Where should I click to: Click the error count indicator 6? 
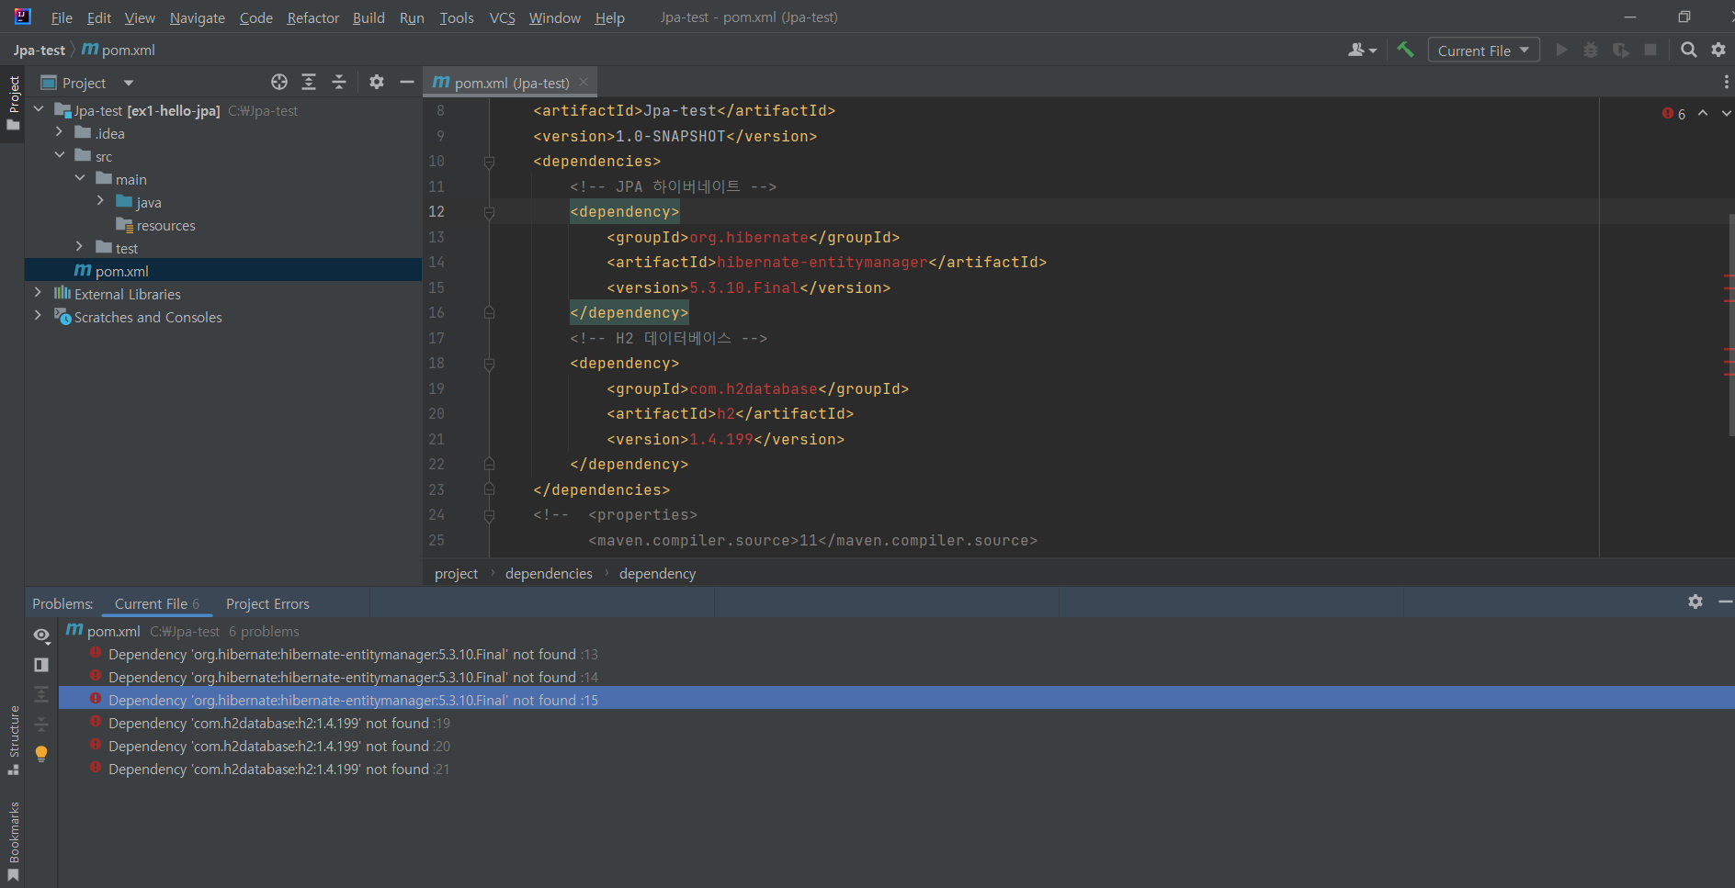pyautogui.click(x=1673, y=114)
